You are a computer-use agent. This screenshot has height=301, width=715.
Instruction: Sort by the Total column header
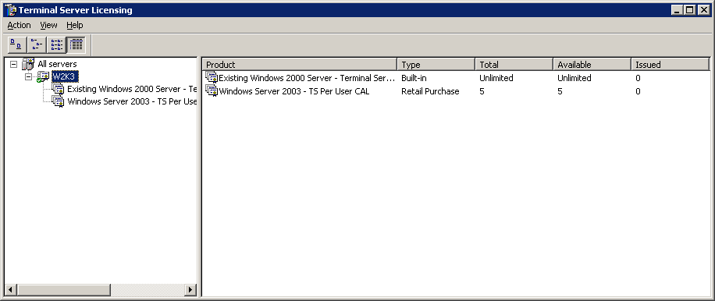coord(514,64)
